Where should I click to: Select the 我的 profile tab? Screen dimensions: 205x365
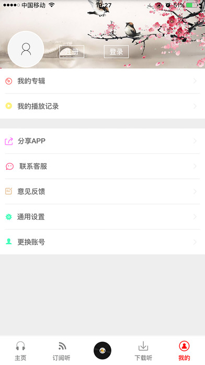coord(184,351)
